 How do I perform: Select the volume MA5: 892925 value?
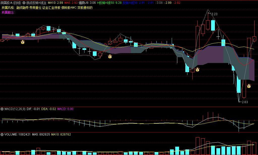click(x=41, y=135)
